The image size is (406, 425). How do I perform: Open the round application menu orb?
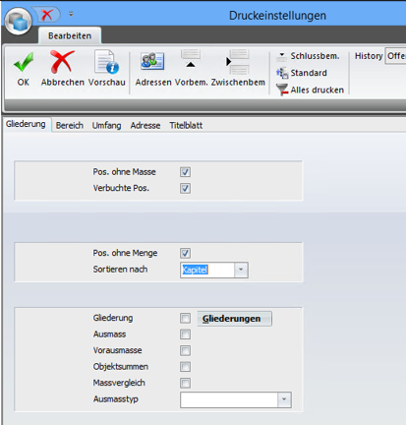19,22
